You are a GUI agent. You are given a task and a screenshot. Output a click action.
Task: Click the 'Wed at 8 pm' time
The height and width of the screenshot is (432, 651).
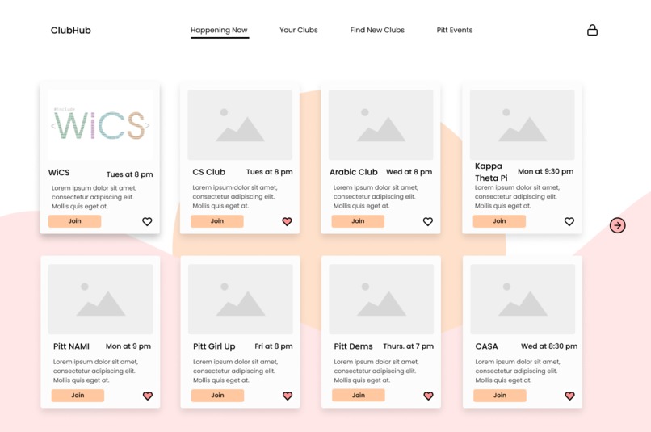409,172
